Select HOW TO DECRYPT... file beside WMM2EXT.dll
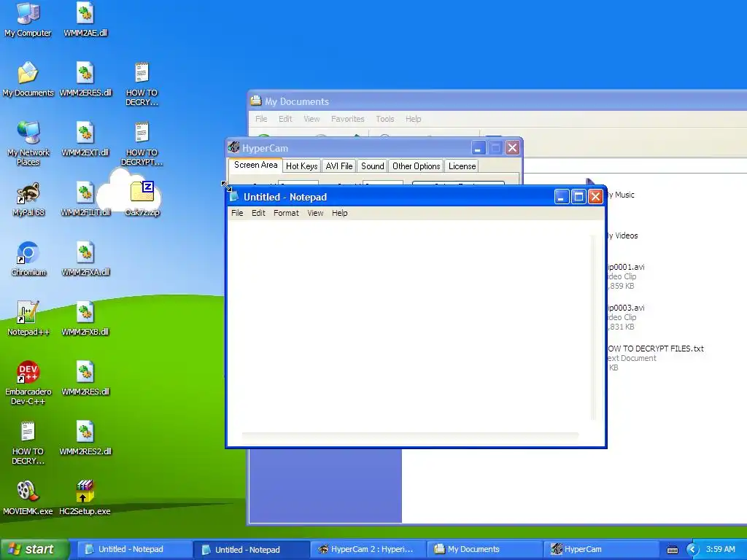The height and width of the screenshot is (560, 747). tap(142, 144)
